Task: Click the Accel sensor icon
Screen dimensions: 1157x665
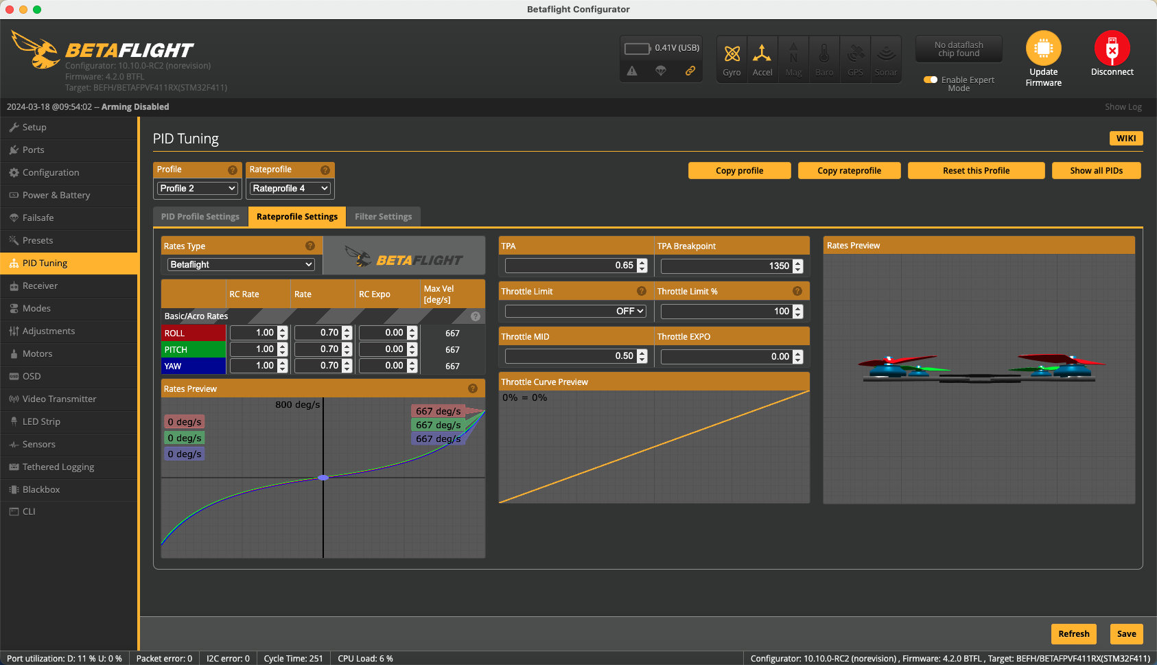Action: click(x=762, y=59)
